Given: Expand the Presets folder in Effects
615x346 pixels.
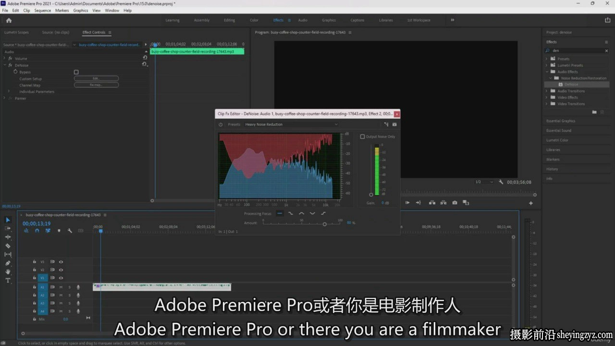Looking at the screenshot, I should tap(546, 59).
